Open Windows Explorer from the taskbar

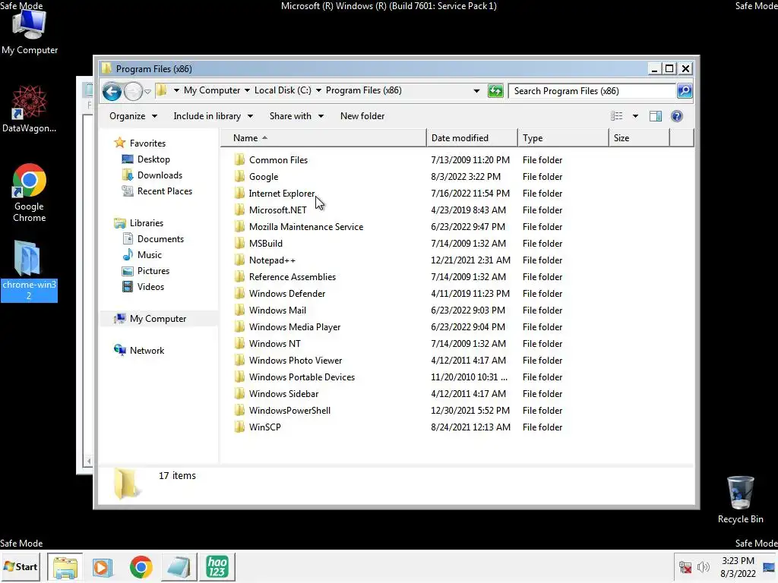(x=65, y=566)
